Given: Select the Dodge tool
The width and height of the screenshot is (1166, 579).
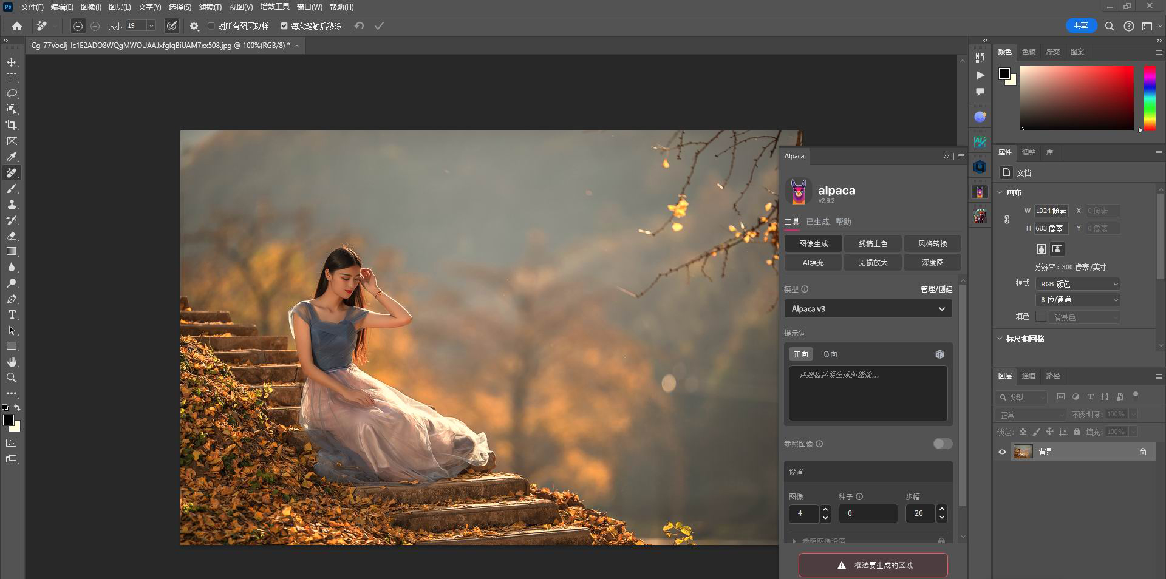Looking at the screenshot, I should [12, 283].
